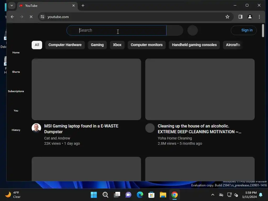Open the MSI Gaming laptop video thumbnail
This screenshot has height=201, width=268.
point(86,89)
